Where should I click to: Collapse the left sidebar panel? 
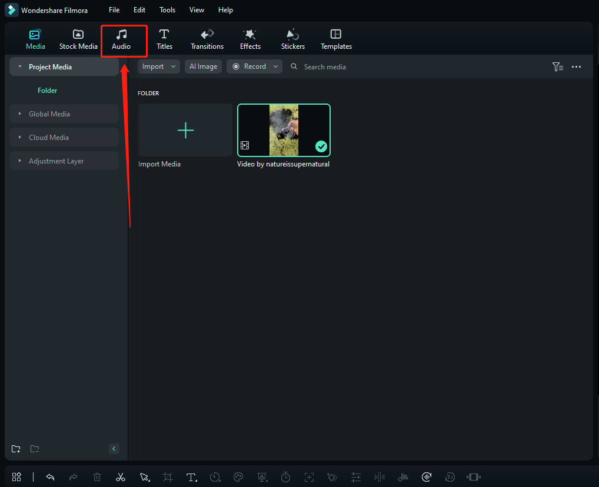(x=114, y=449)
